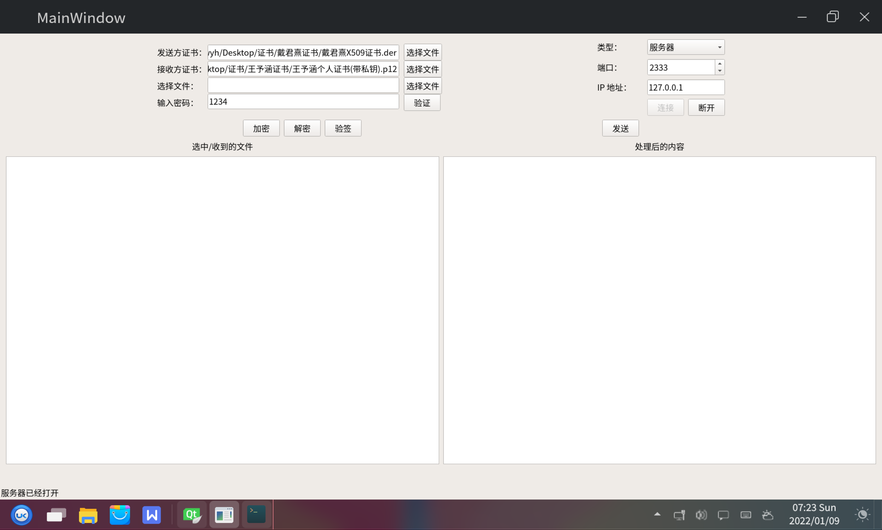Screen dimensions: 882x530
Task: Open the 类型 服务器 dropdown
Action: [685, 47]
